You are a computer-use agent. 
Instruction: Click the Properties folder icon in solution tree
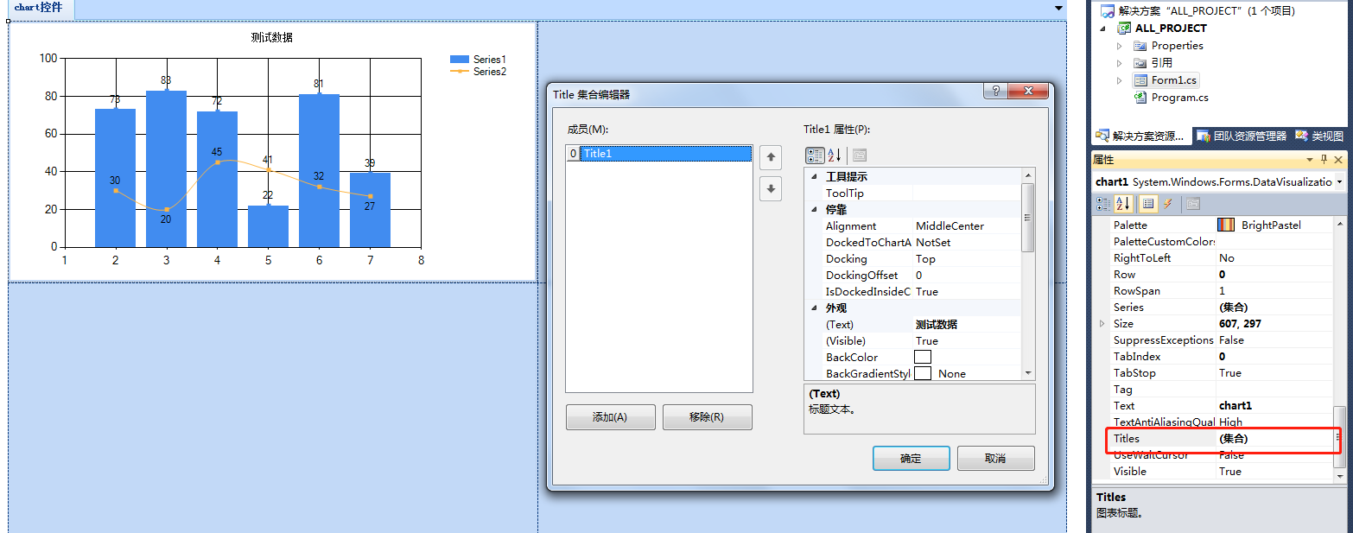pyautogui.click(x=1140, y=46)
